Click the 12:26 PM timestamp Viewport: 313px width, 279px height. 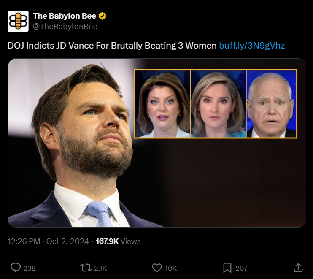tap(24, 241)
